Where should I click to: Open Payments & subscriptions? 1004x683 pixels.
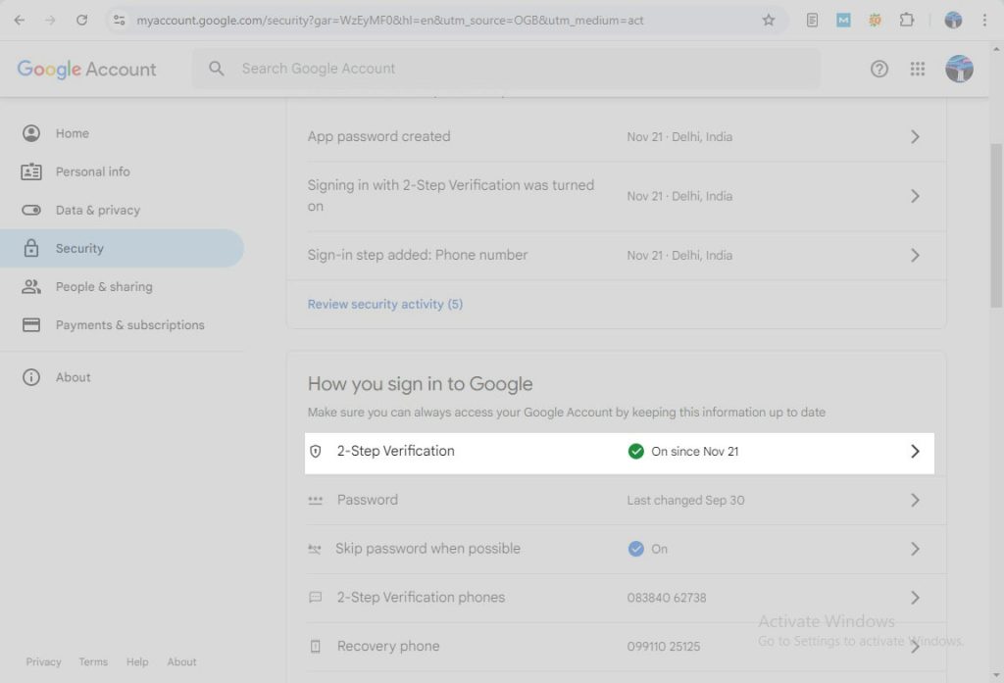click(x=122, y=325)
